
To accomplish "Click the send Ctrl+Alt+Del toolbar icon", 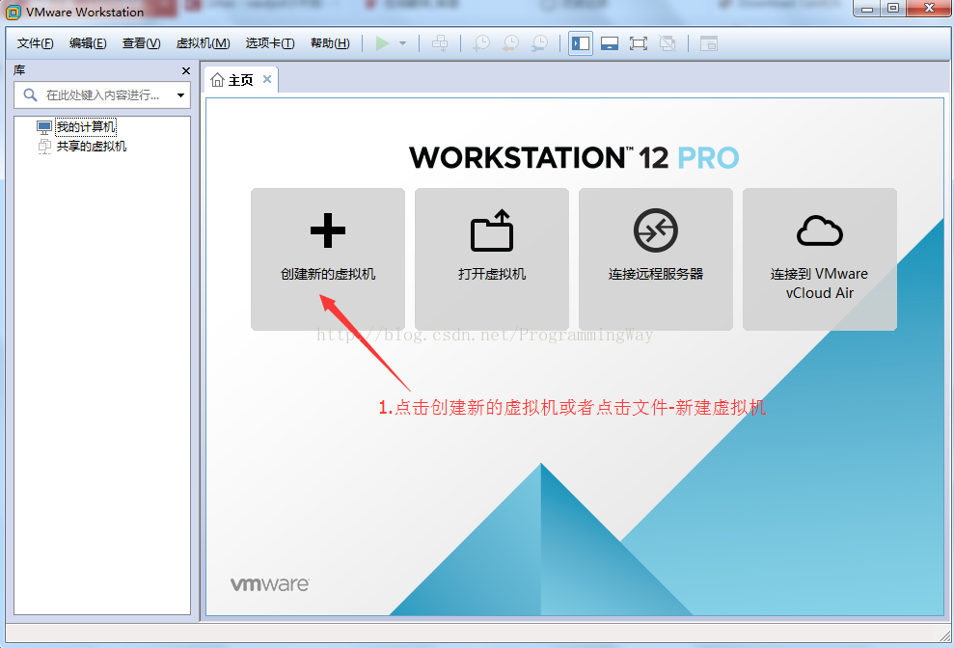I will 440,43.
